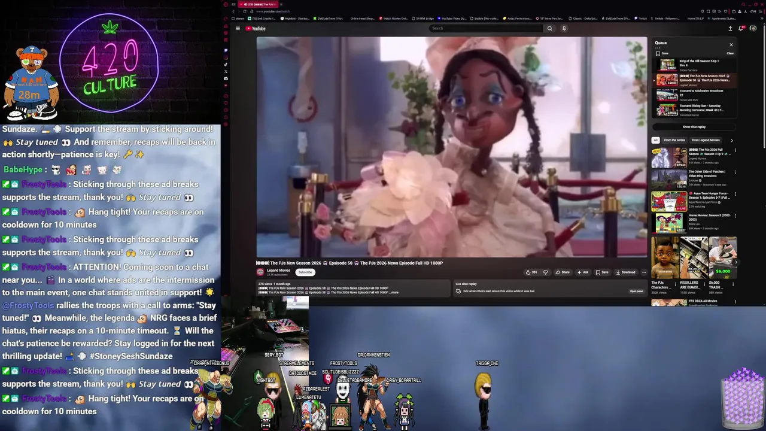Open options for Aqua Teen Hunger Force
Screen dimensions: 766x431
point(735,194)
